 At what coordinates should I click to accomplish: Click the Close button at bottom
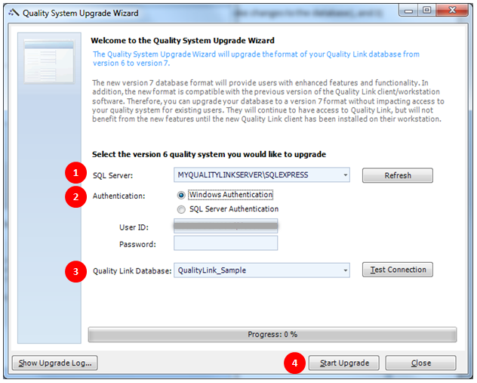coord(420,363)
